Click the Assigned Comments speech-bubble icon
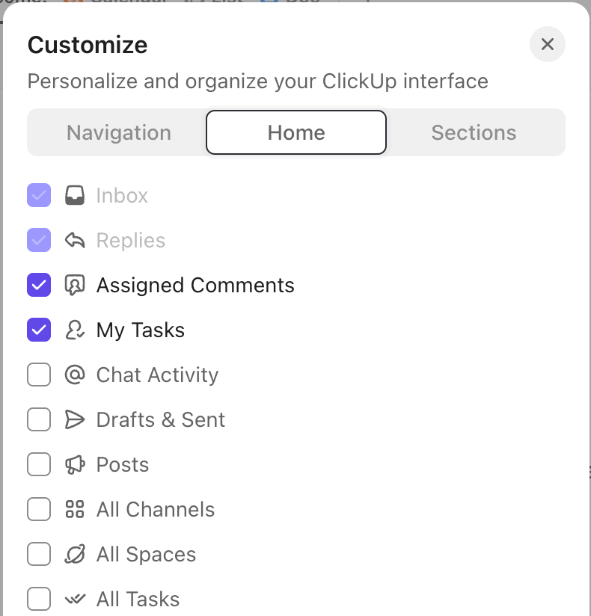 (75, 286)
